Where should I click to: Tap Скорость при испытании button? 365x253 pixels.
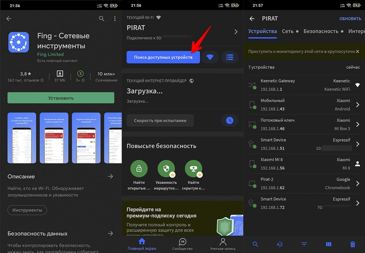(160, 121)
